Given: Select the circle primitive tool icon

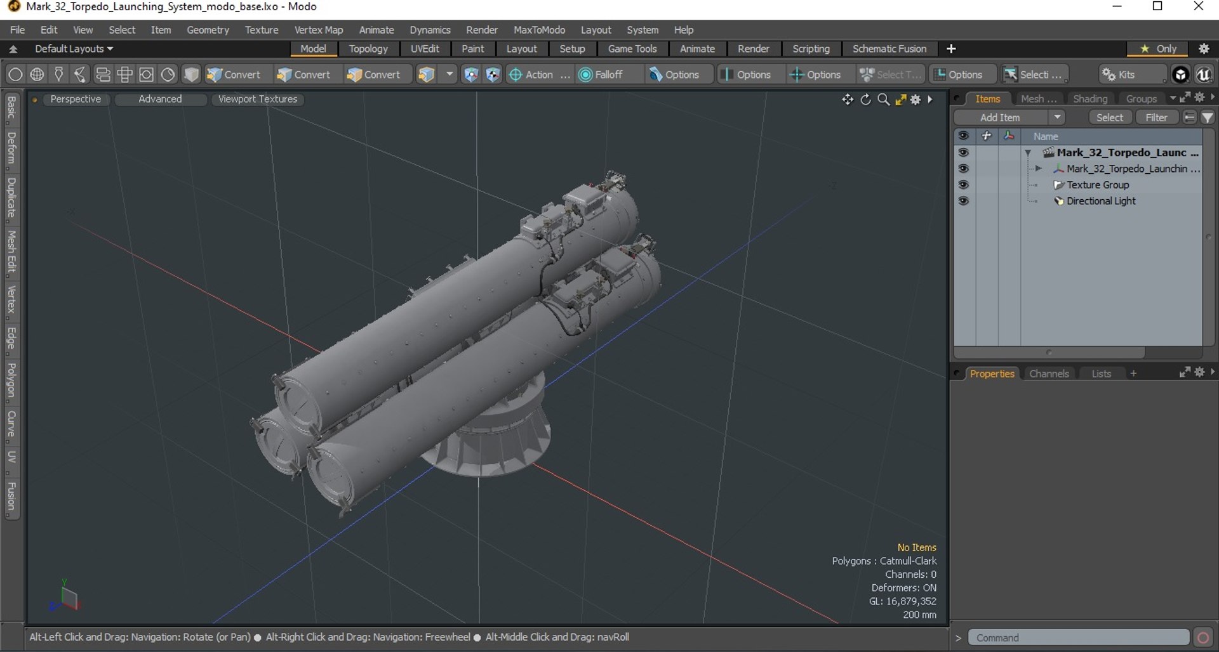Looking at the screenshot, I should 15,75.
